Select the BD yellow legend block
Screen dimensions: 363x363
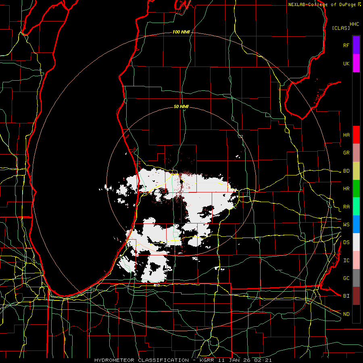[356, 171]
